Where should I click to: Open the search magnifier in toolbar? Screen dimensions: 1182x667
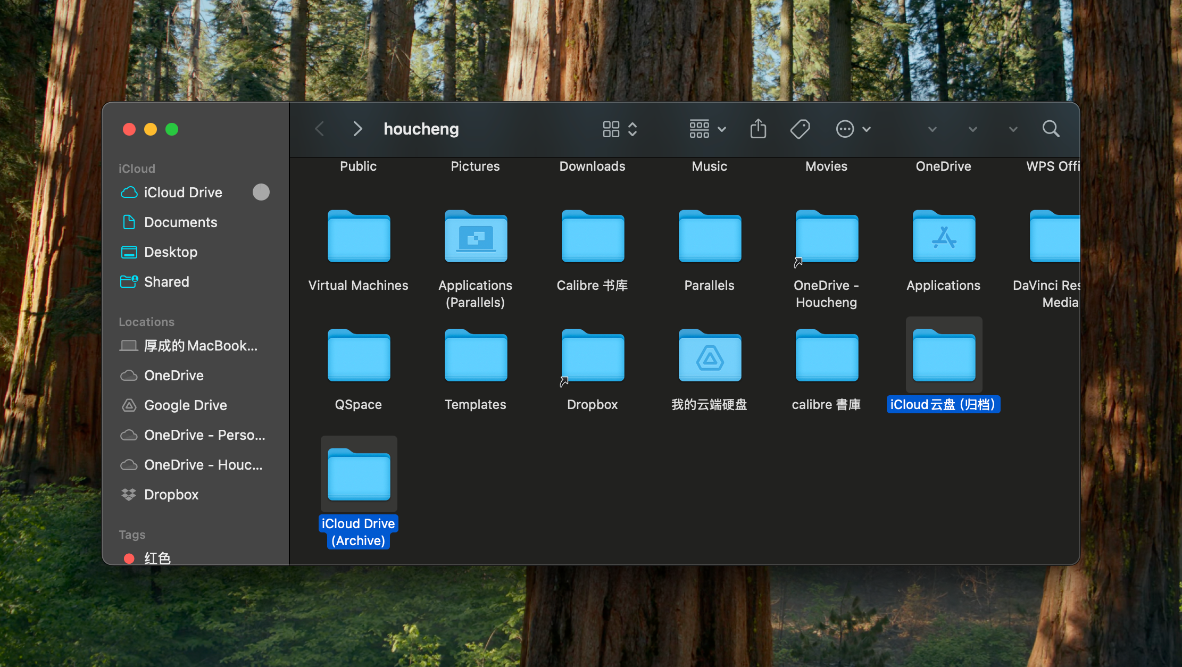1051,129
